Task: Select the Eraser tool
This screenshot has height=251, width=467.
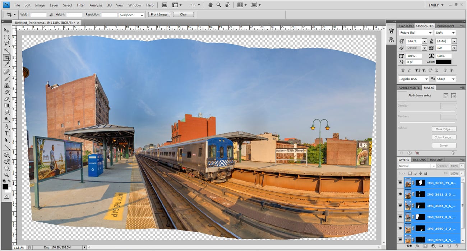Action: [x=6, y=99]
